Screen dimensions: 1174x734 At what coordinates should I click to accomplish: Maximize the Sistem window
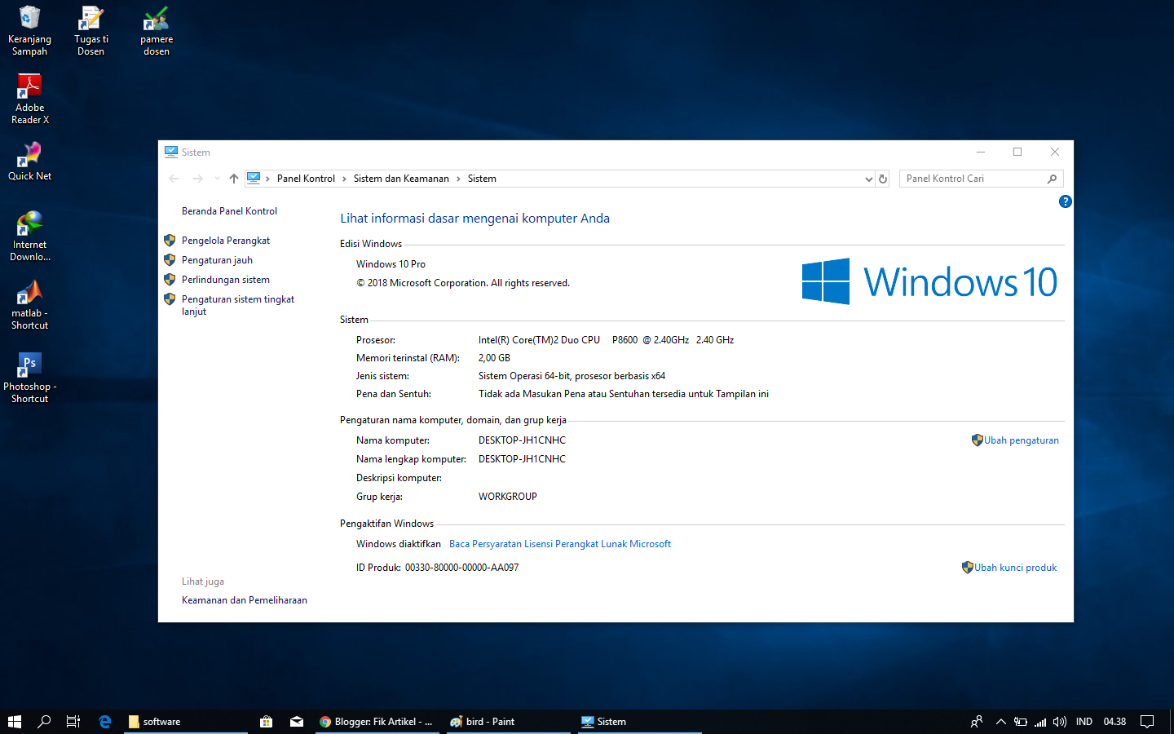click(x=1017, y=152)
